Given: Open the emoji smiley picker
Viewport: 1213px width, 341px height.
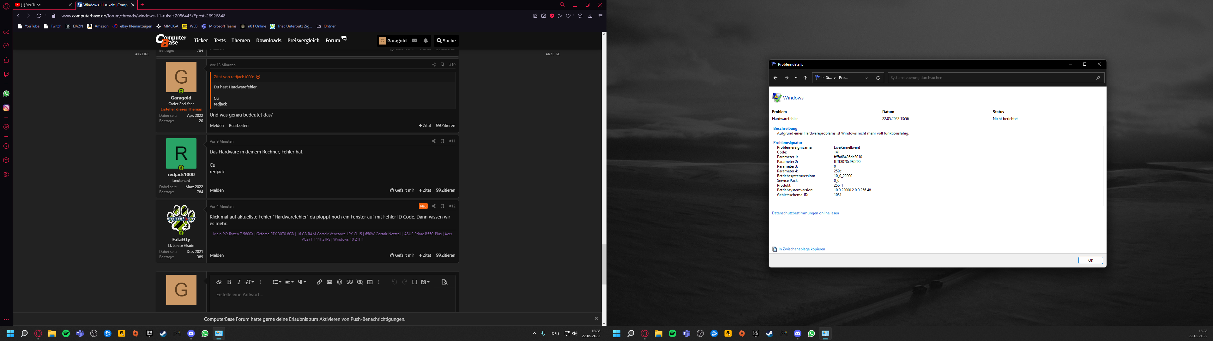Looking at the screenshot, I should pyautogui.click(x=340, y=282).
